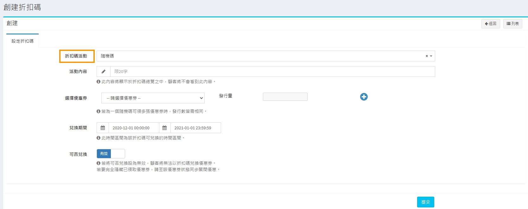This screenshot has width=528, height=209.
Task: Click the end date 2021-01-01 field
Action: coord(195,128)
